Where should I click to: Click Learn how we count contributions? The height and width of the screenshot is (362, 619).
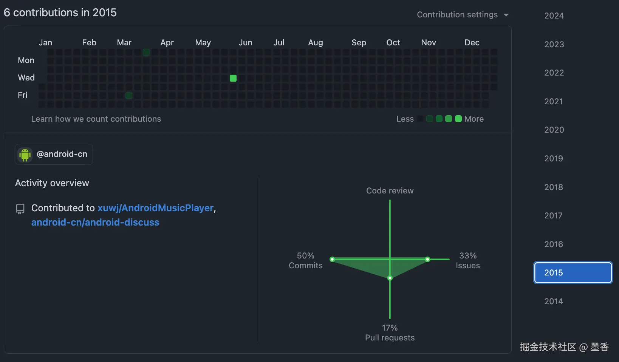tap(96, 119)
